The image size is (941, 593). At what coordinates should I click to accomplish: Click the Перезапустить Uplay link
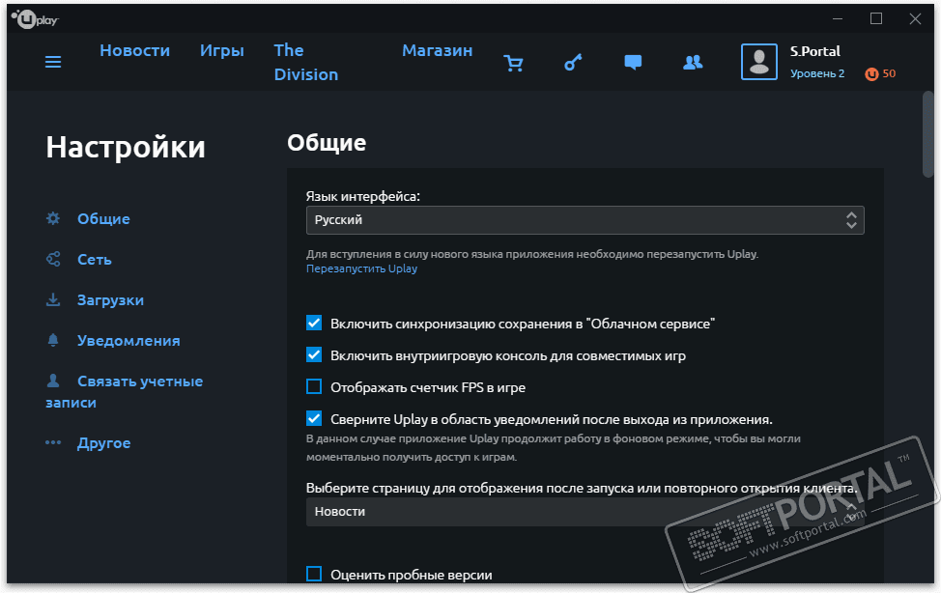(361, 268)
